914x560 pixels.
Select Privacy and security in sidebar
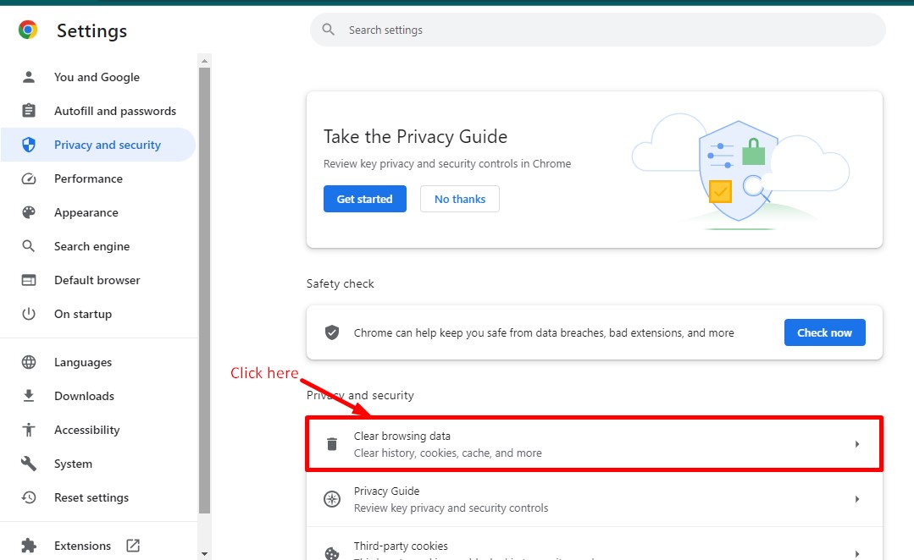[x=98, y=145]
